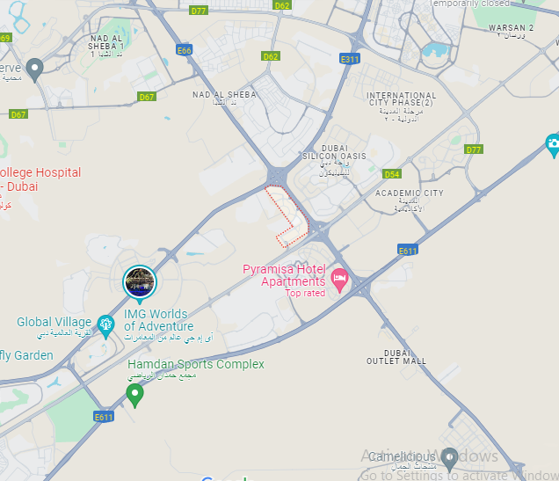Select the Global Village attraction marker icon

click(x=105, y=325)
